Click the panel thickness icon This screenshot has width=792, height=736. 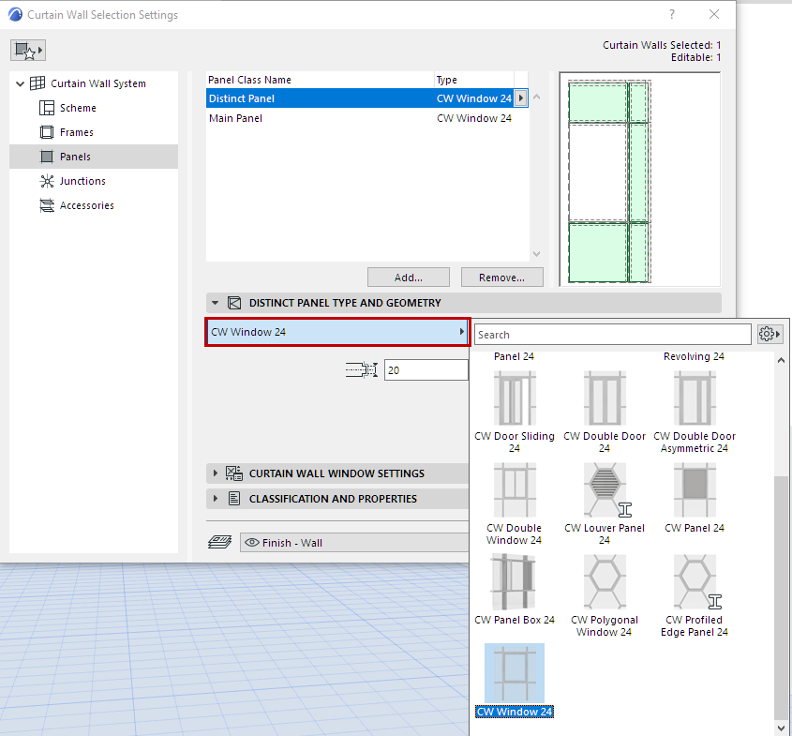[361, 370]
